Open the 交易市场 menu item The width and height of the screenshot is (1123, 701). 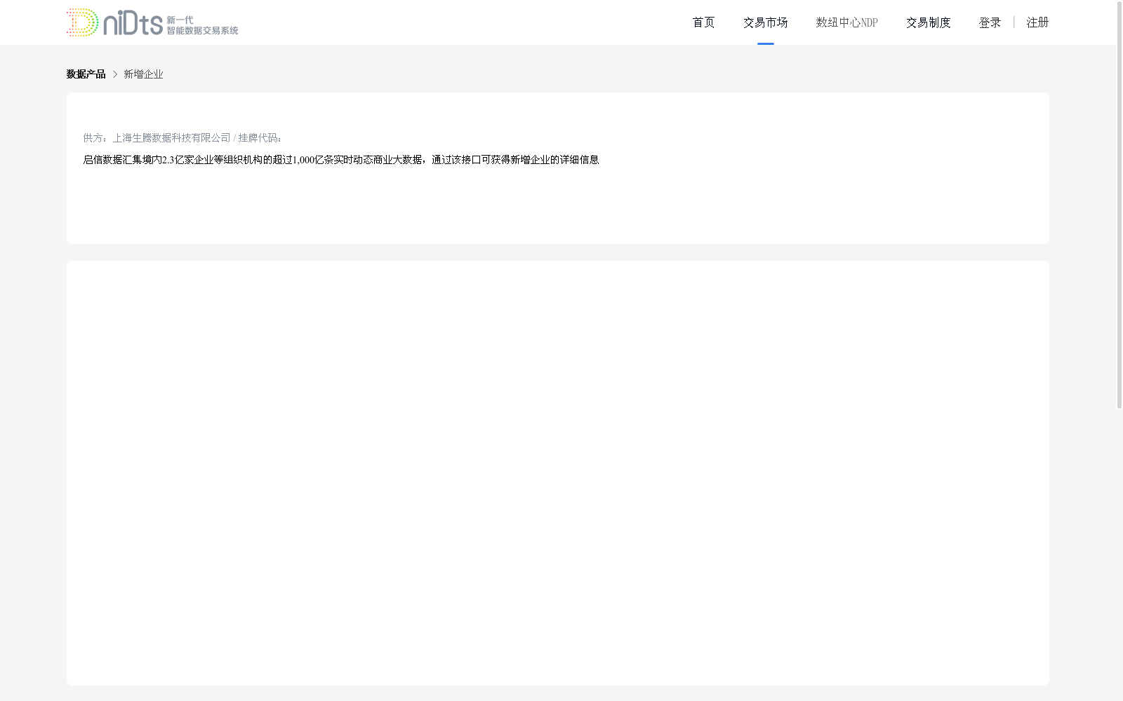pos(765,22)
